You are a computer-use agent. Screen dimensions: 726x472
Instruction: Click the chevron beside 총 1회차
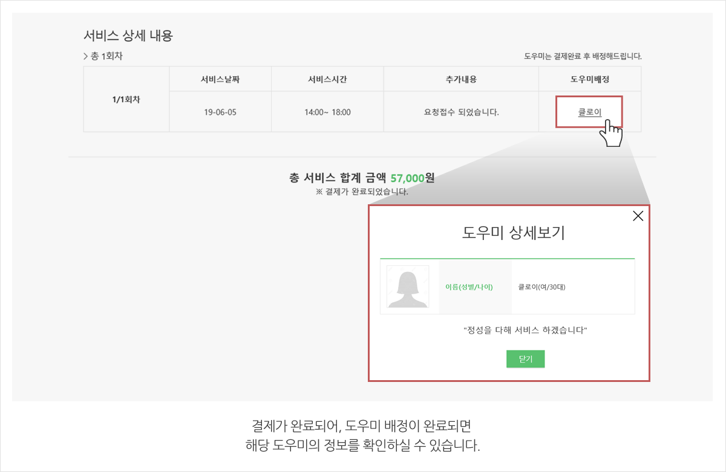pyautogui.click(x=86, y=57)
